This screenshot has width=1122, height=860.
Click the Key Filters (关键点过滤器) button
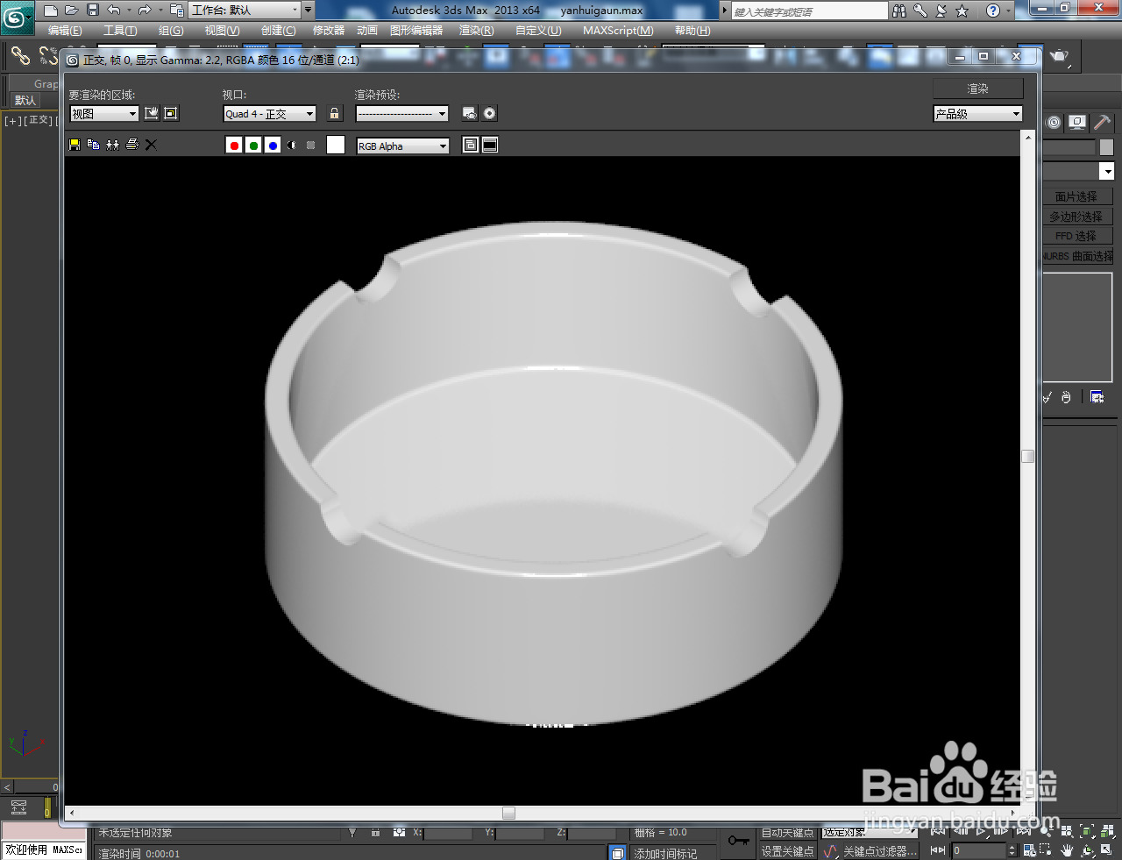click(x=879, y=851)
